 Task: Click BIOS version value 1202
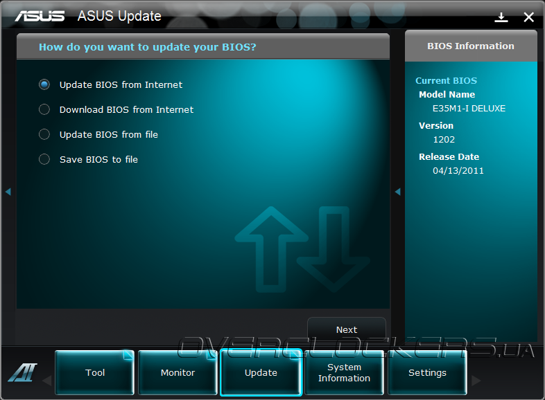(x=444, y=140)
